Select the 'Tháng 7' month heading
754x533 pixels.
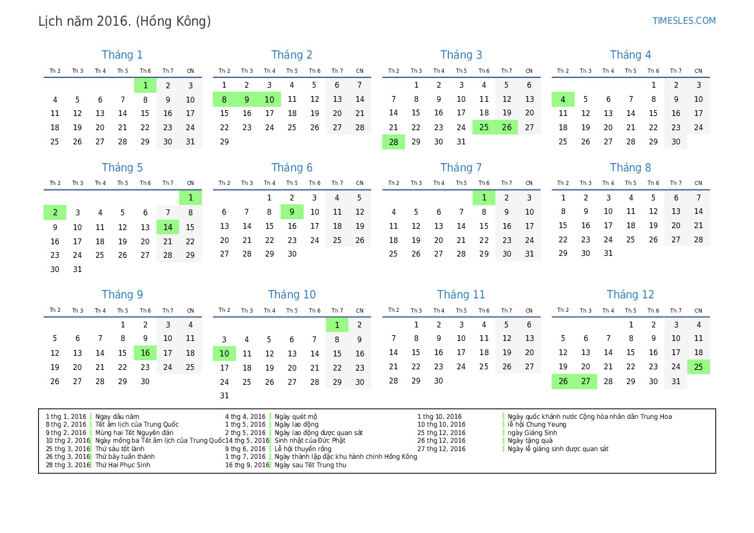click(461, 168)
